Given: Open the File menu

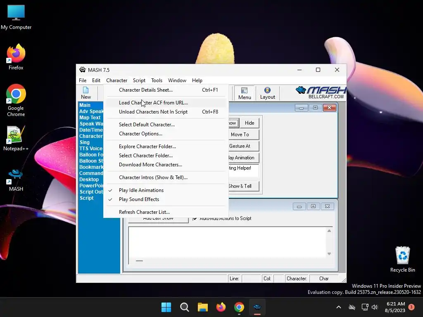Looking at the screenshot, I should point(83,80).
